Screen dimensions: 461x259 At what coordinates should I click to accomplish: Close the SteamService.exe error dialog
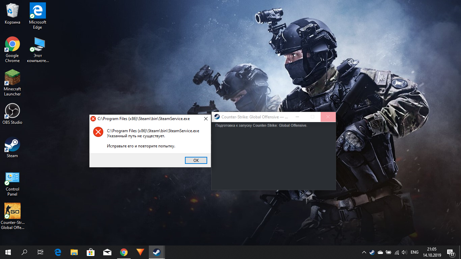tap(206, 119)
